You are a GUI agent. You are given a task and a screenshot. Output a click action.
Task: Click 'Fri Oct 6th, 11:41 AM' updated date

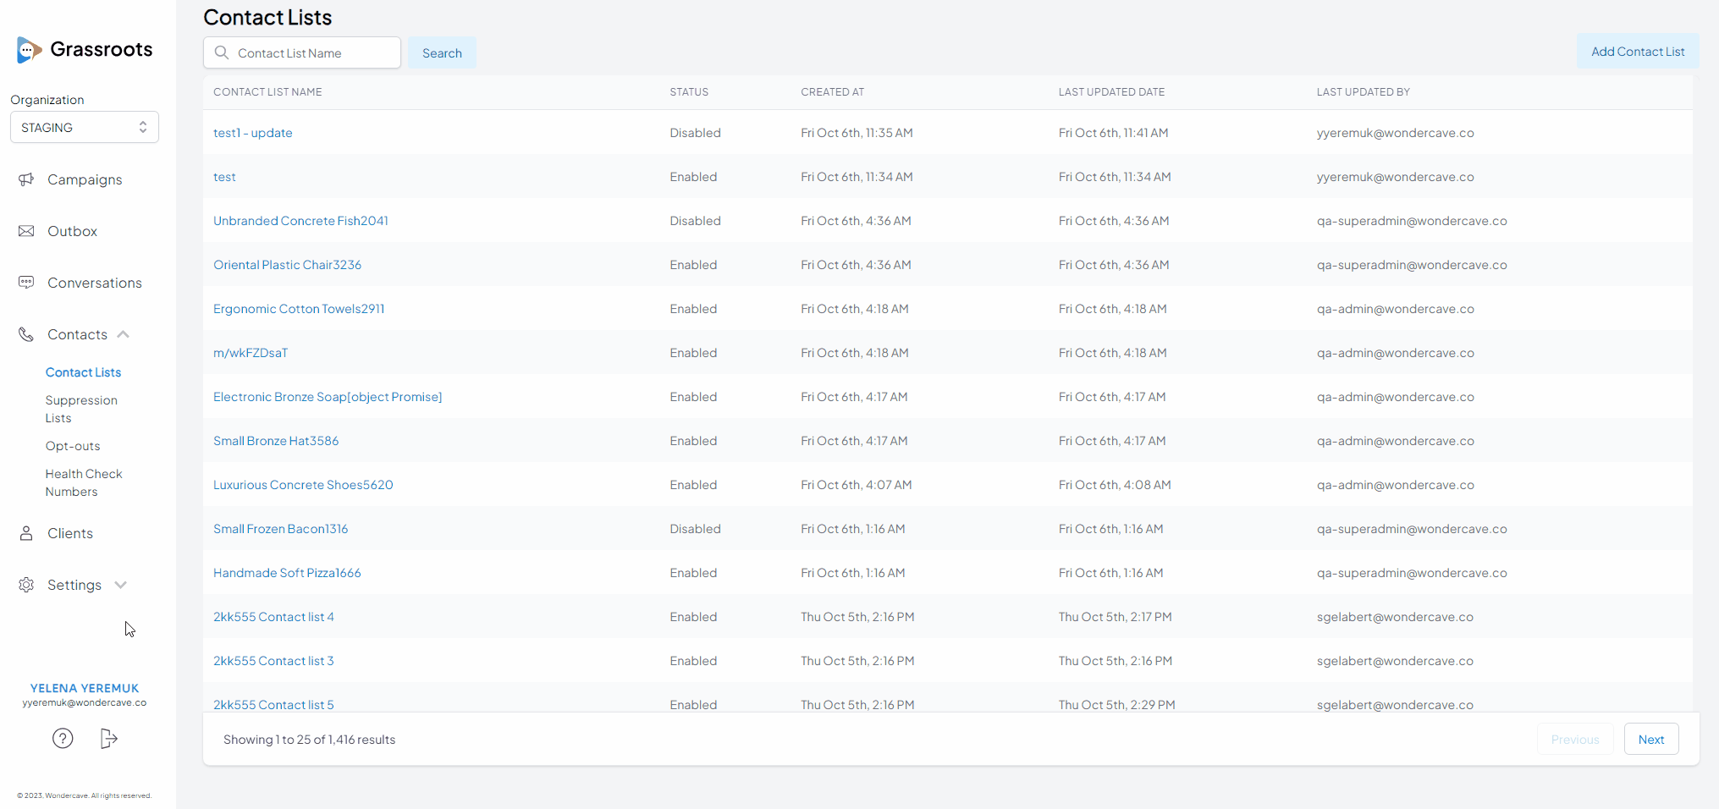tap(1113, 133)
